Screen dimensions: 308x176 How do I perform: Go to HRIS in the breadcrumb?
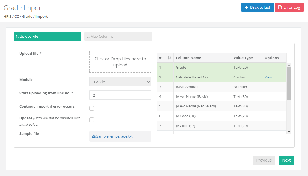point(7,17)
